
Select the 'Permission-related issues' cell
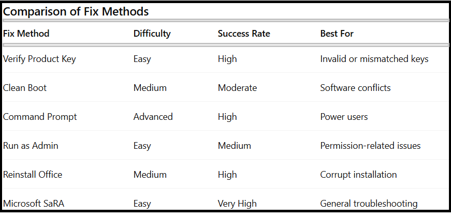pos(370,146)
